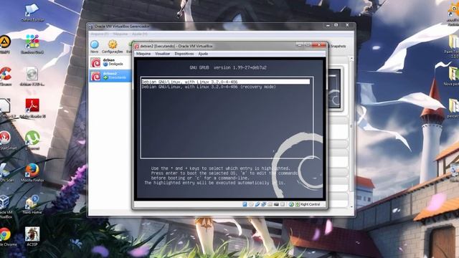Select the debian (Desligada) virtual machine
459x258 pixels.
110,62
